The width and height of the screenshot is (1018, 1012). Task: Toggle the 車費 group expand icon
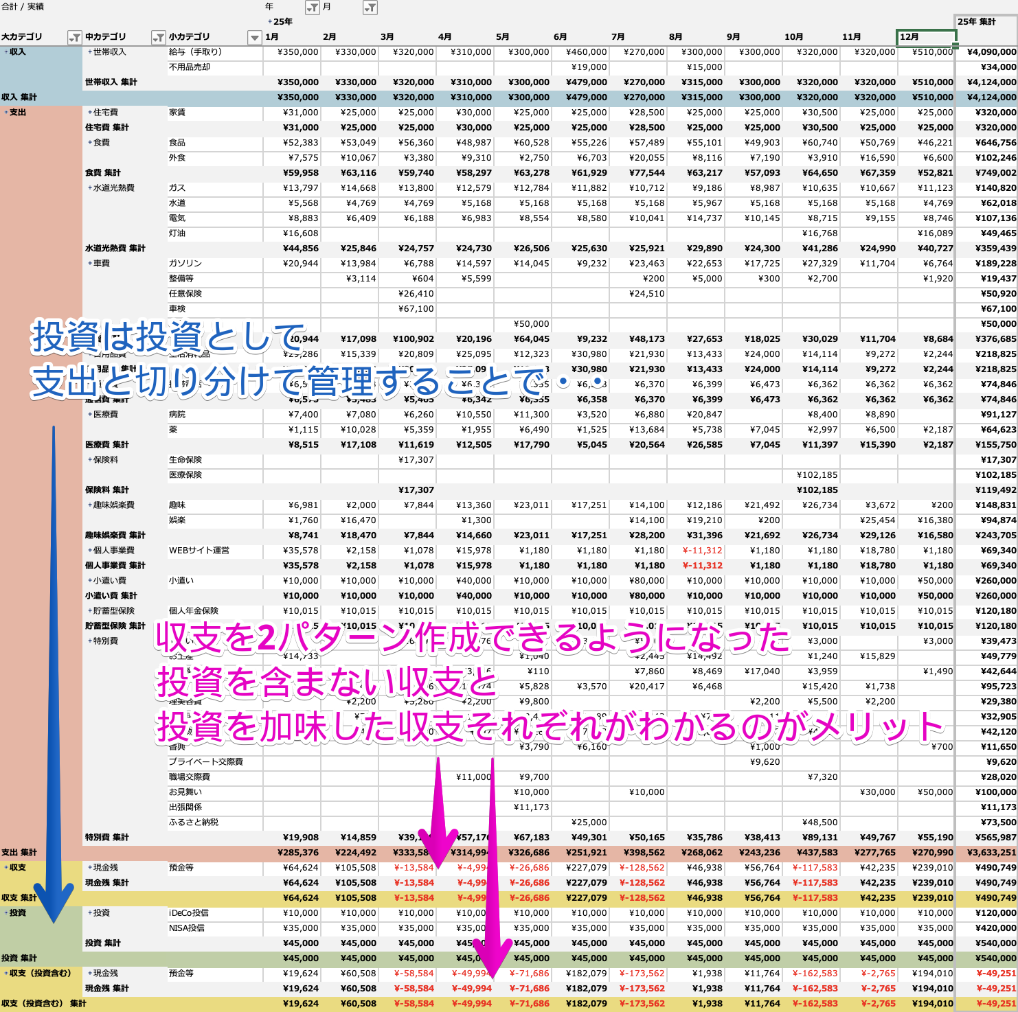pyautogui.click(x=89, y=264)
